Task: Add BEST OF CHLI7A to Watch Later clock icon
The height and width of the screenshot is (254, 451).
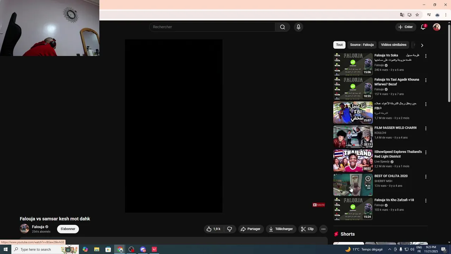Action: coord(368,179)
